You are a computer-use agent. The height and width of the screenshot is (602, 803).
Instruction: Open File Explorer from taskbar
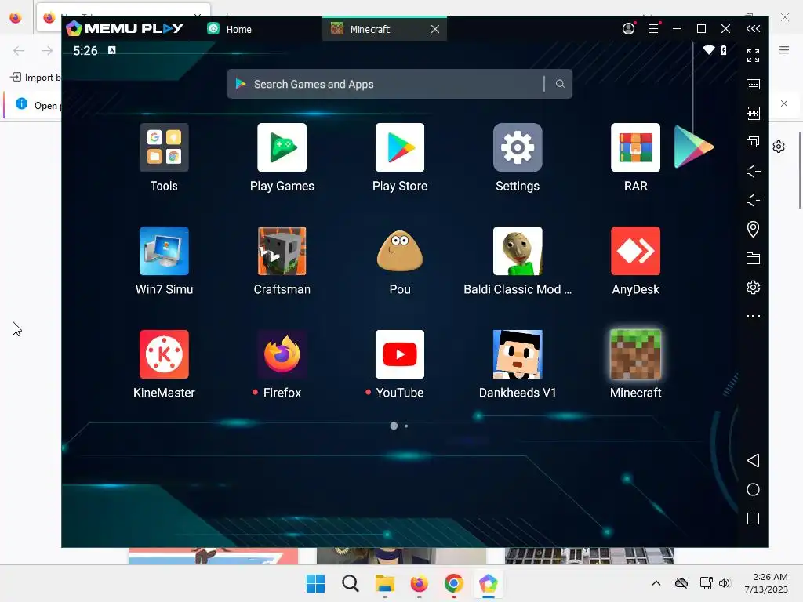coord(384,583)
